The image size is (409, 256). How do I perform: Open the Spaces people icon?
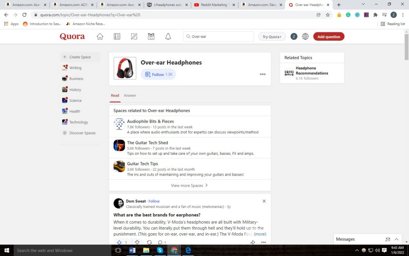coord(151,36)
